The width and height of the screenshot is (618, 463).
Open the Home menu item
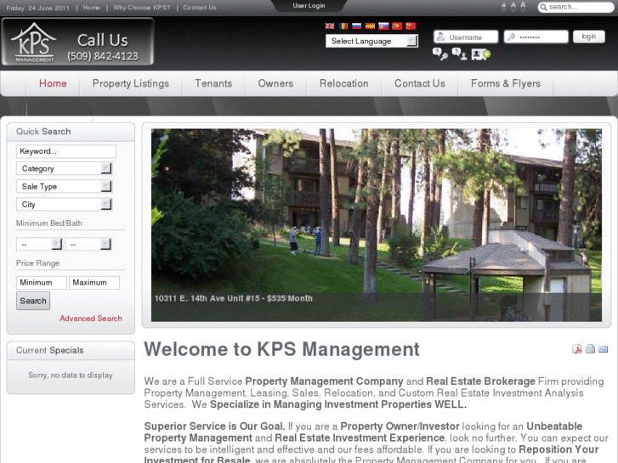(53, 83)
